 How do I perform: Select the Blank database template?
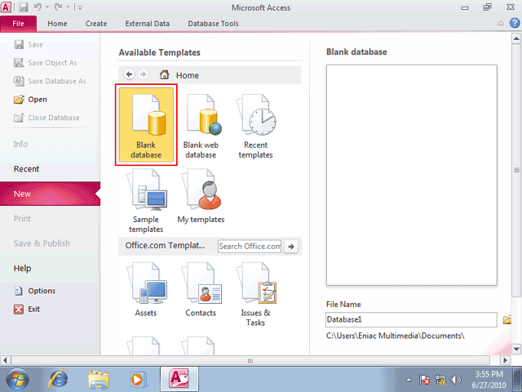point(146,125)
